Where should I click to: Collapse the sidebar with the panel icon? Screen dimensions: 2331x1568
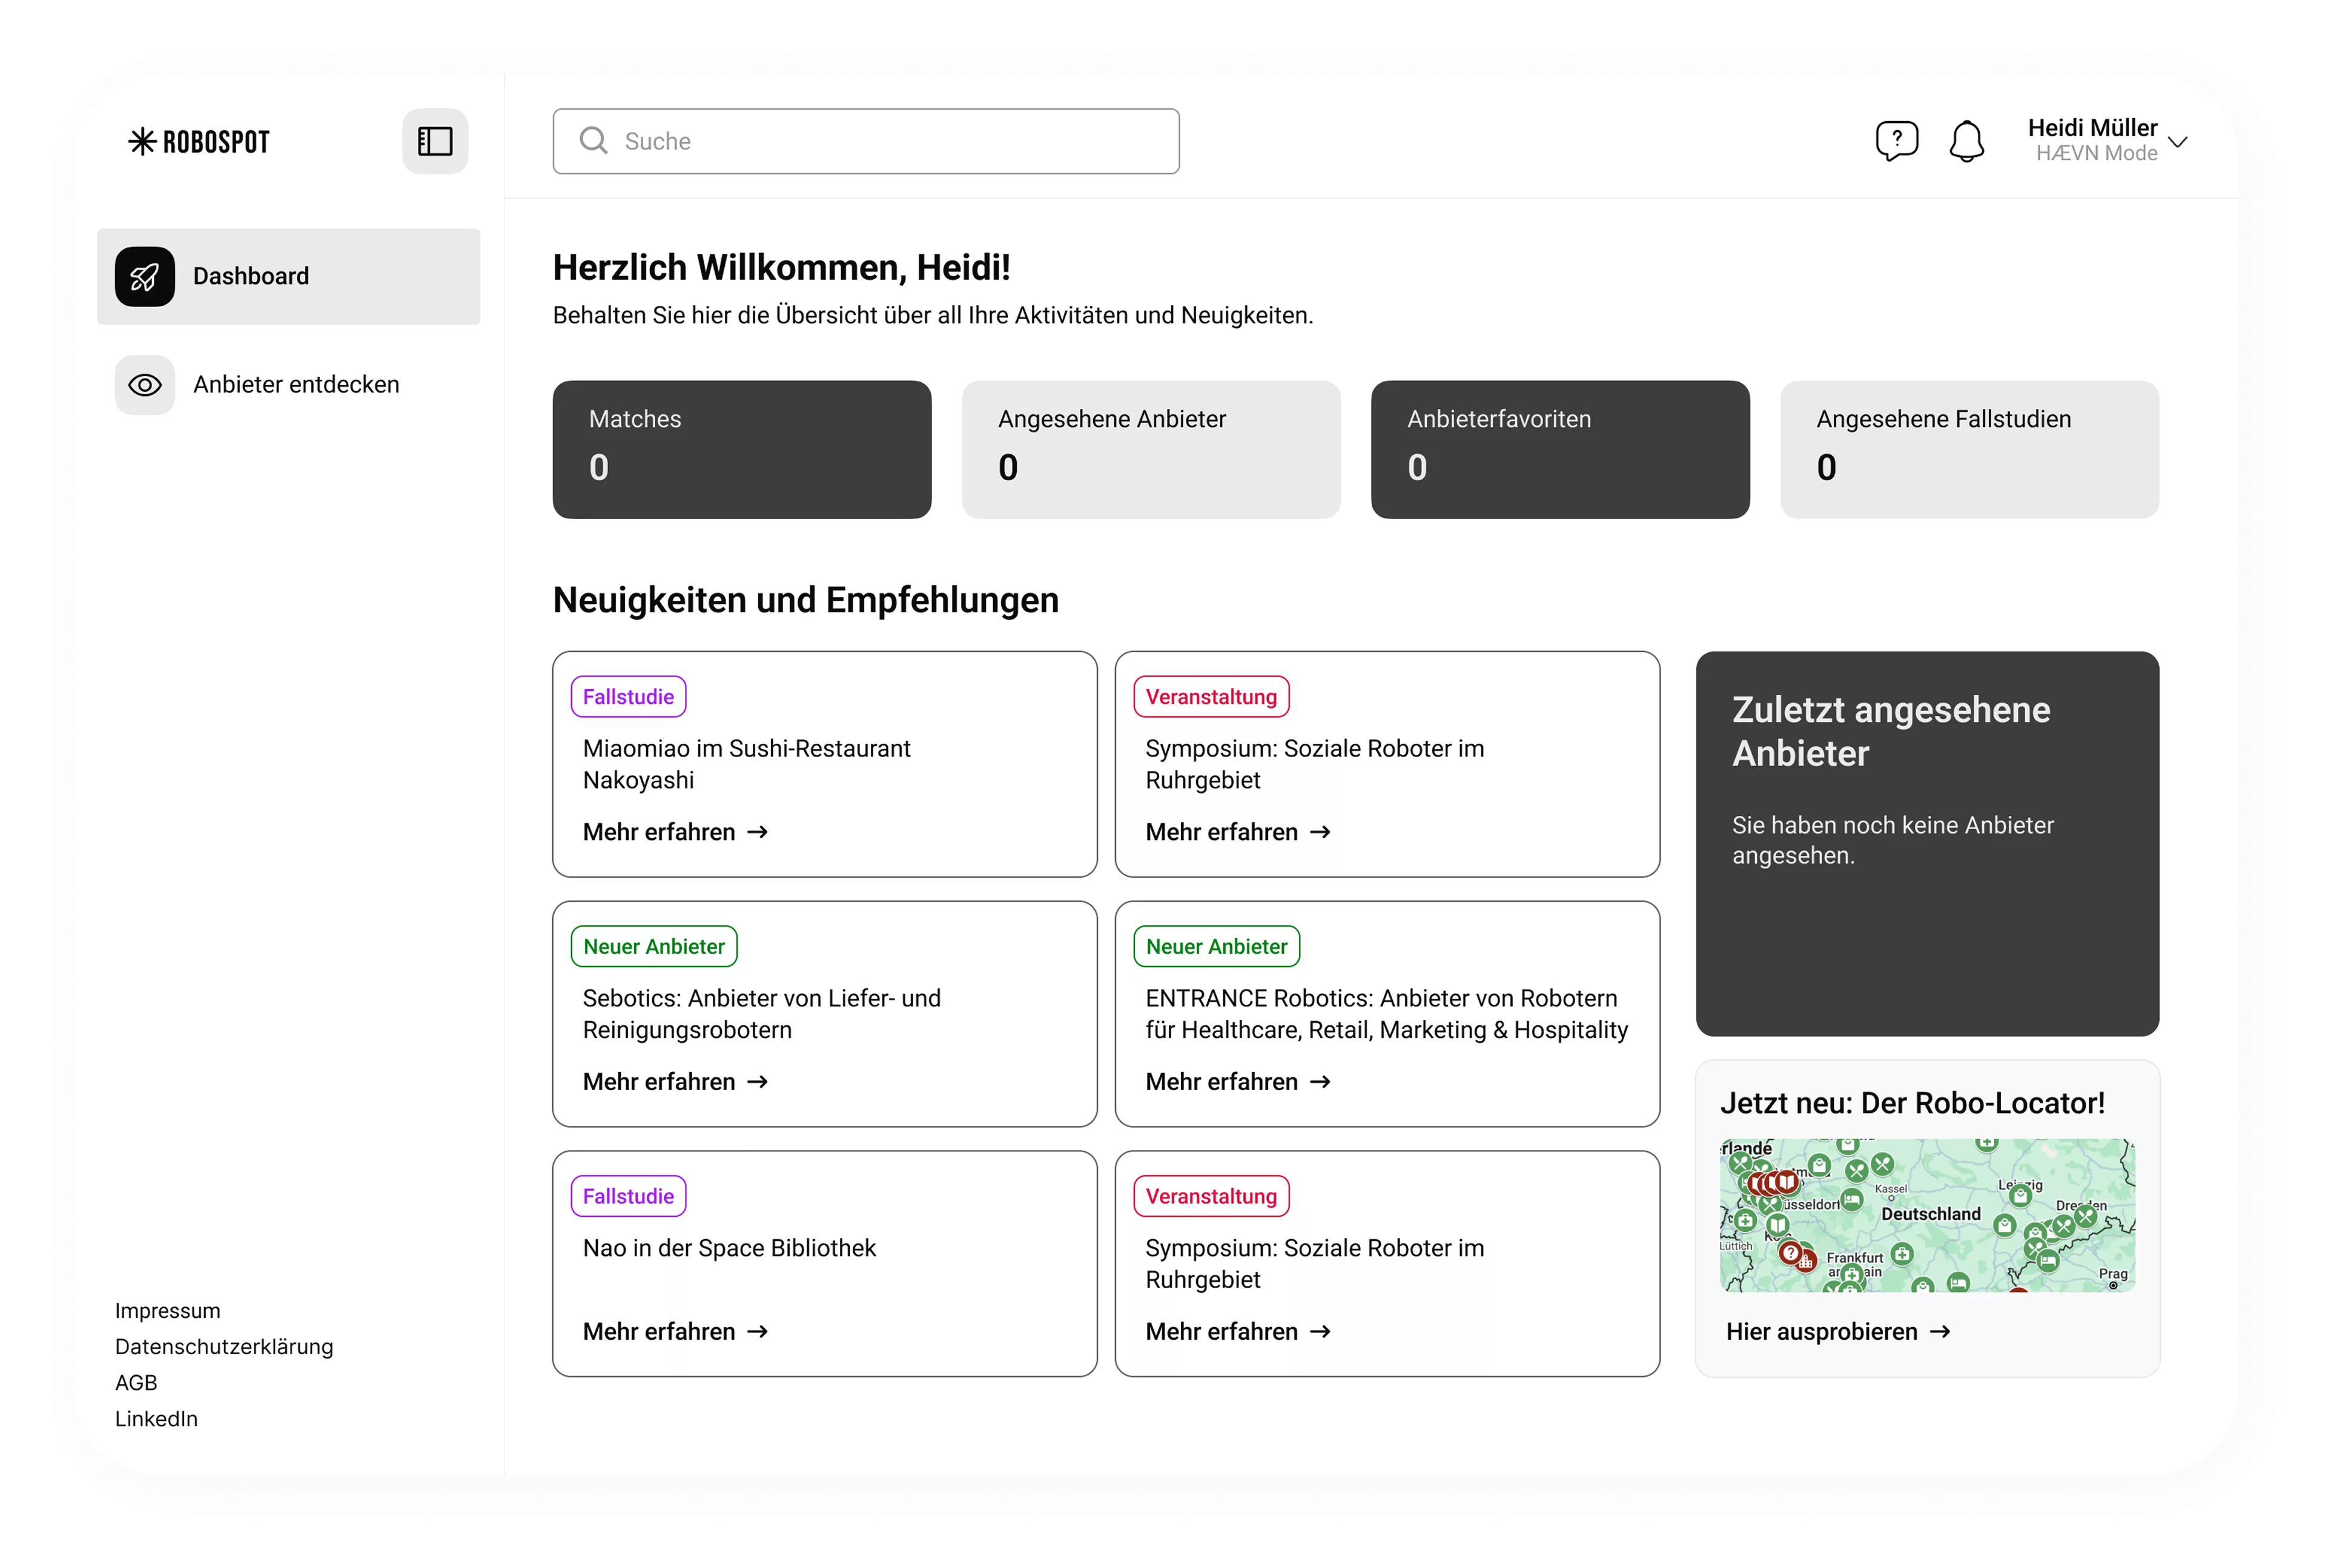pyautogui.click(x=435, y=141)
